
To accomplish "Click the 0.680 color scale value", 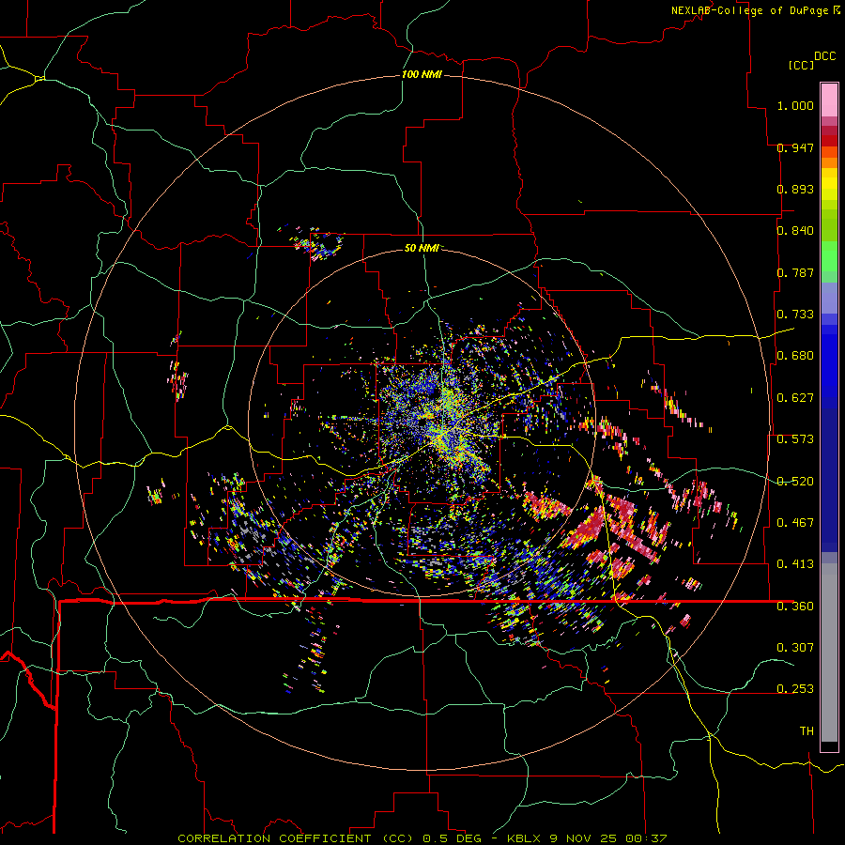I will coord(795,356).
